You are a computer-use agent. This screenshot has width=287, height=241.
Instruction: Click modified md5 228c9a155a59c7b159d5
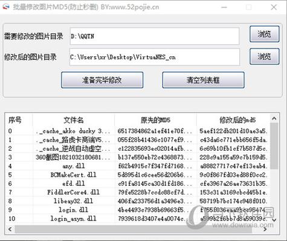point(233,157)
